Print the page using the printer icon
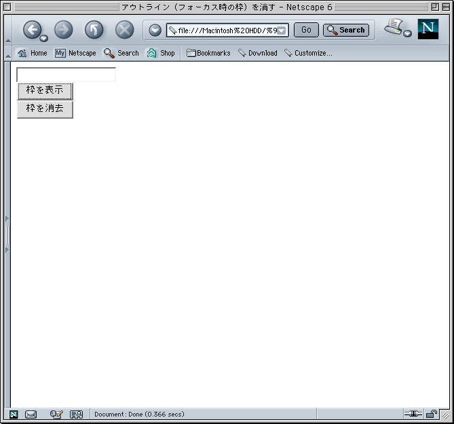 point(394,27)
